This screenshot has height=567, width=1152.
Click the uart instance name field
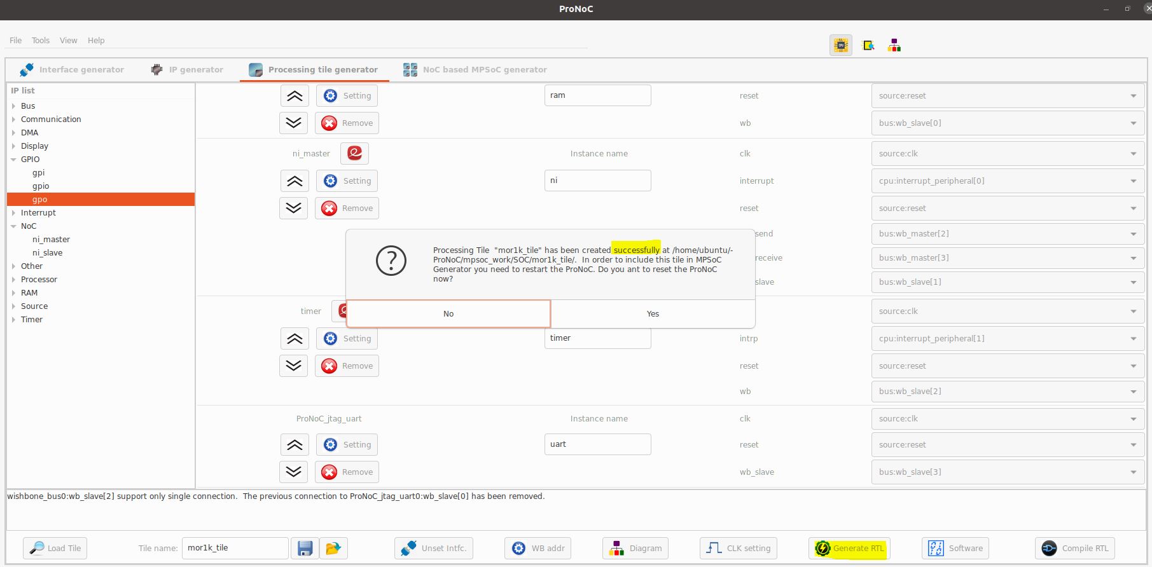(597, 444)
